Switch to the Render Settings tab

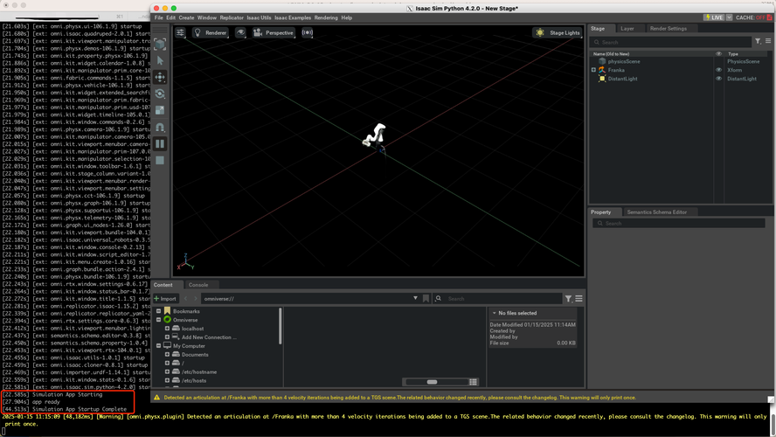click(x=669, y=28)
